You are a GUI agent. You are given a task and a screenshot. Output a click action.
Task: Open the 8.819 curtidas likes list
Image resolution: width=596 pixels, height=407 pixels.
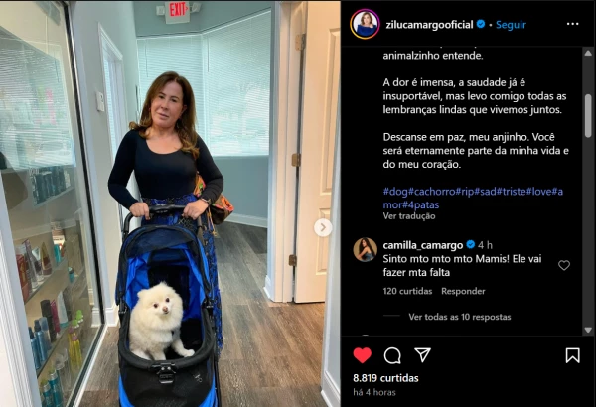click(x=385, y=378)
